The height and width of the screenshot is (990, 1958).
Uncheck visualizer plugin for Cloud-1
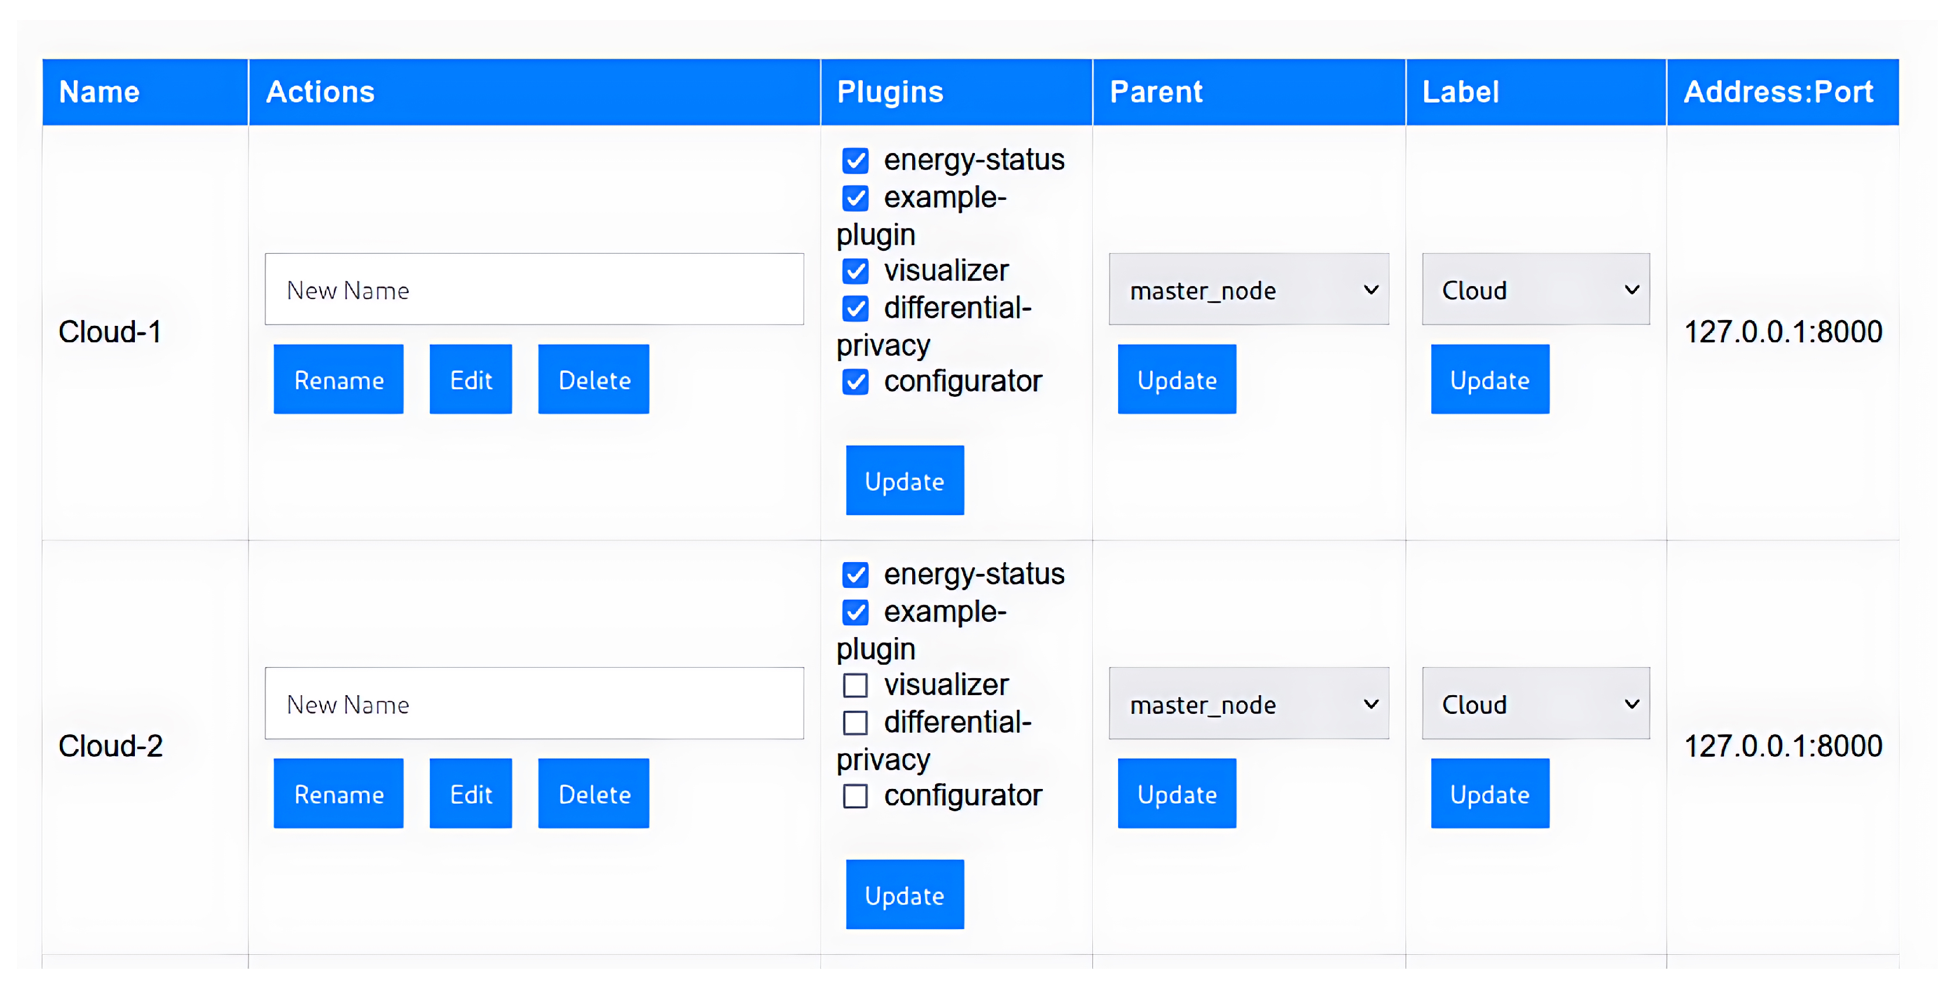(x=855, y=271)
